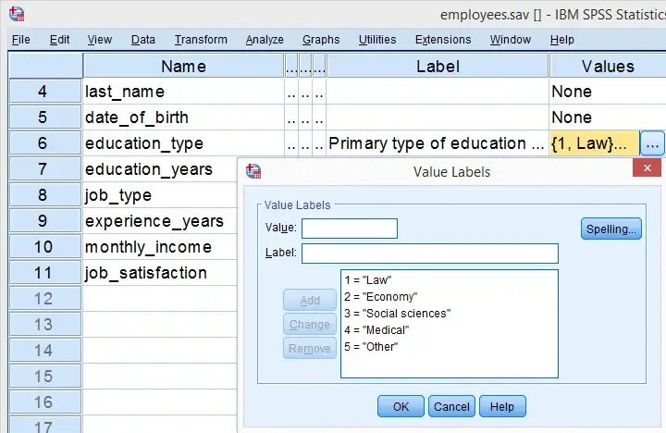Open the File menu

(21, 40)
